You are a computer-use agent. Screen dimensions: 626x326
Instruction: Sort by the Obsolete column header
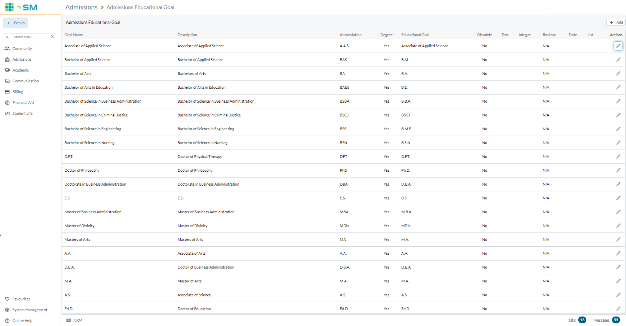485,35
